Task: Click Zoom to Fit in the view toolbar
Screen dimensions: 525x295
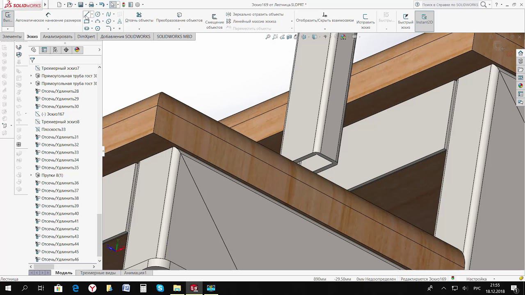Action: [268, 37]
